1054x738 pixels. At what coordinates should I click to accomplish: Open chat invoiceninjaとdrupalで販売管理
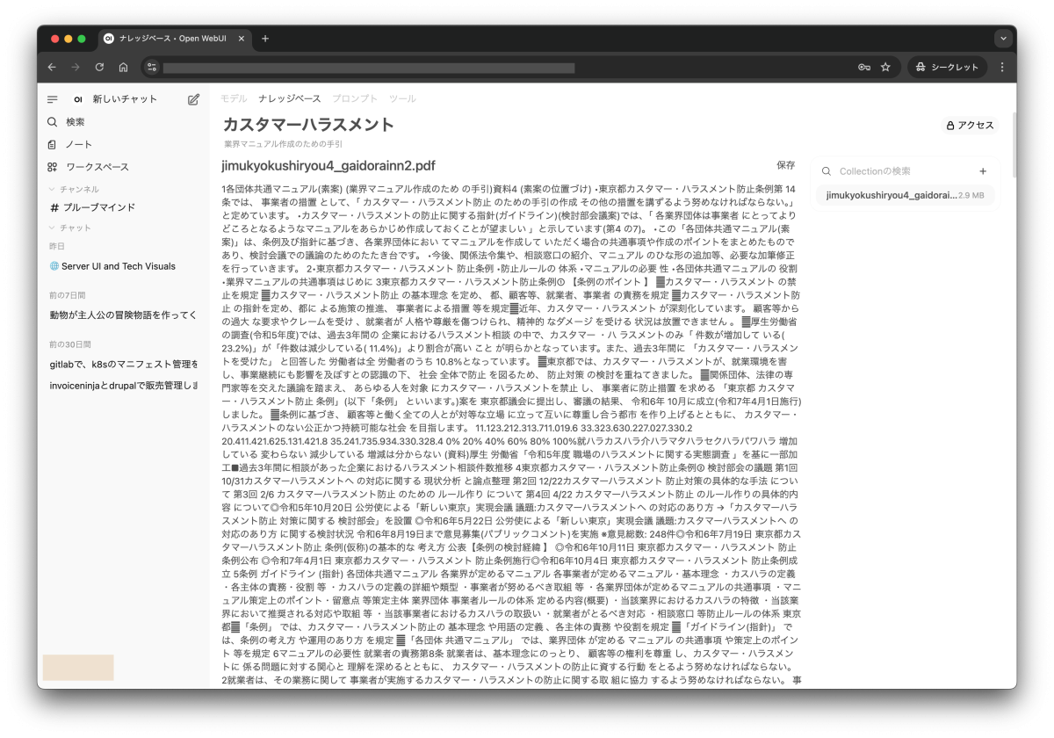[x=123, y=386]
